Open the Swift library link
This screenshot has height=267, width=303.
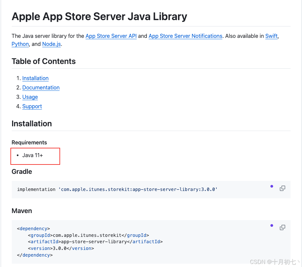pyautogui.click(x=271, y=36)
